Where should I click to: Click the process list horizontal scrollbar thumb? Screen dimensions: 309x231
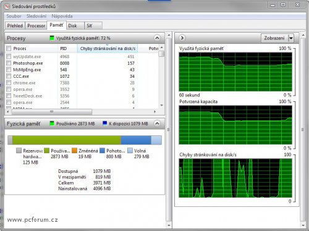tap(52, 112)
